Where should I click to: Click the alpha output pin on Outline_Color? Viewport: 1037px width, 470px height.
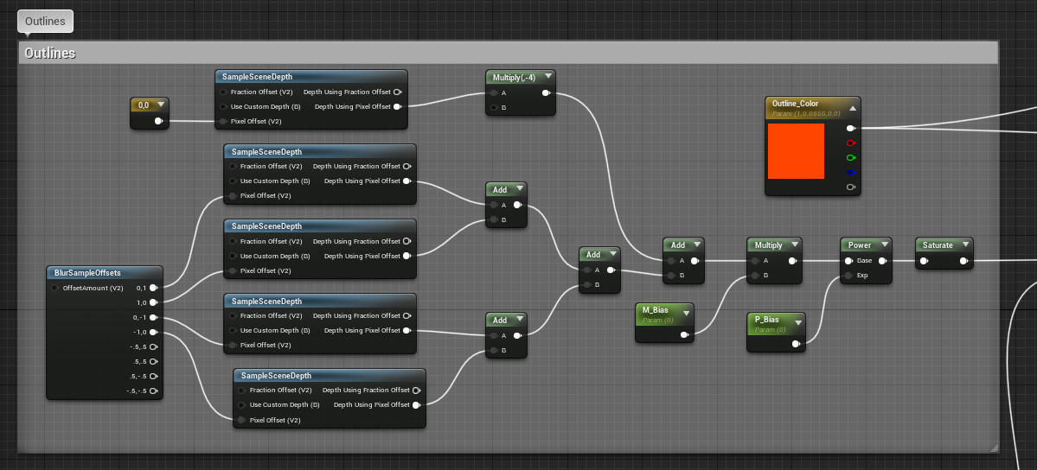[850, 187]
